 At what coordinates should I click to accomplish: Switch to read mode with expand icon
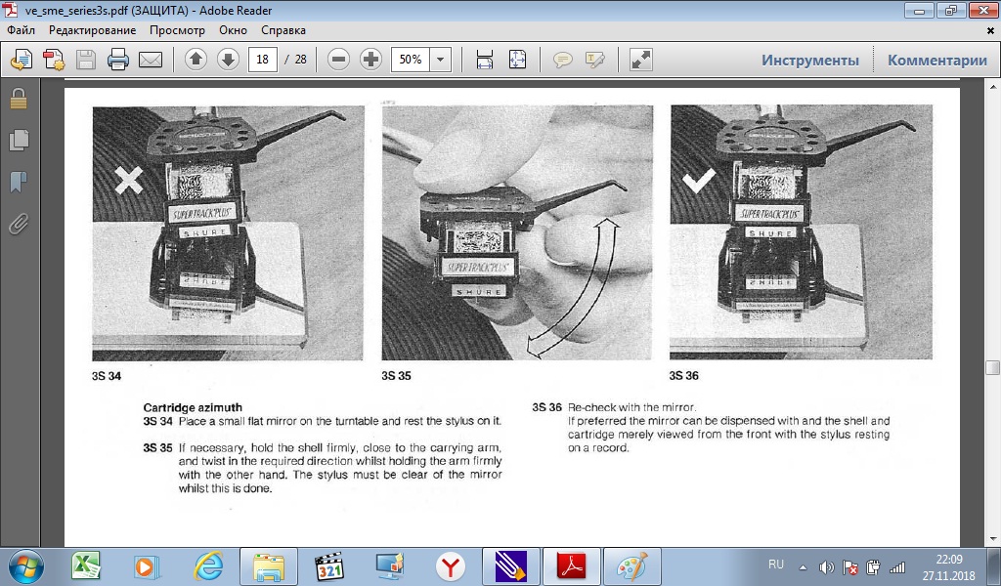point(641,60)
